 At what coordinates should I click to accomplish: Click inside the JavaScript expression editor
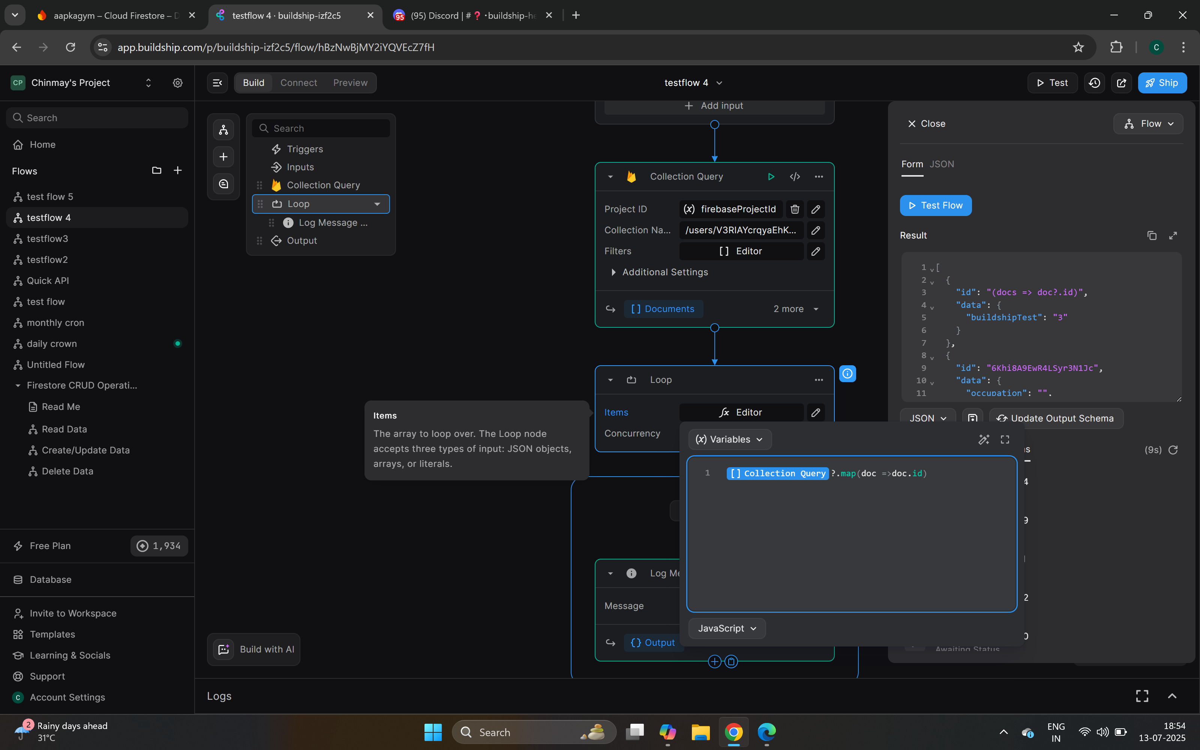(851, 534)
